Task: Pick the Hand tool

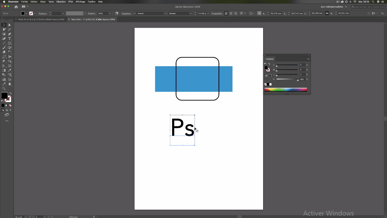Action: [10, 84]
